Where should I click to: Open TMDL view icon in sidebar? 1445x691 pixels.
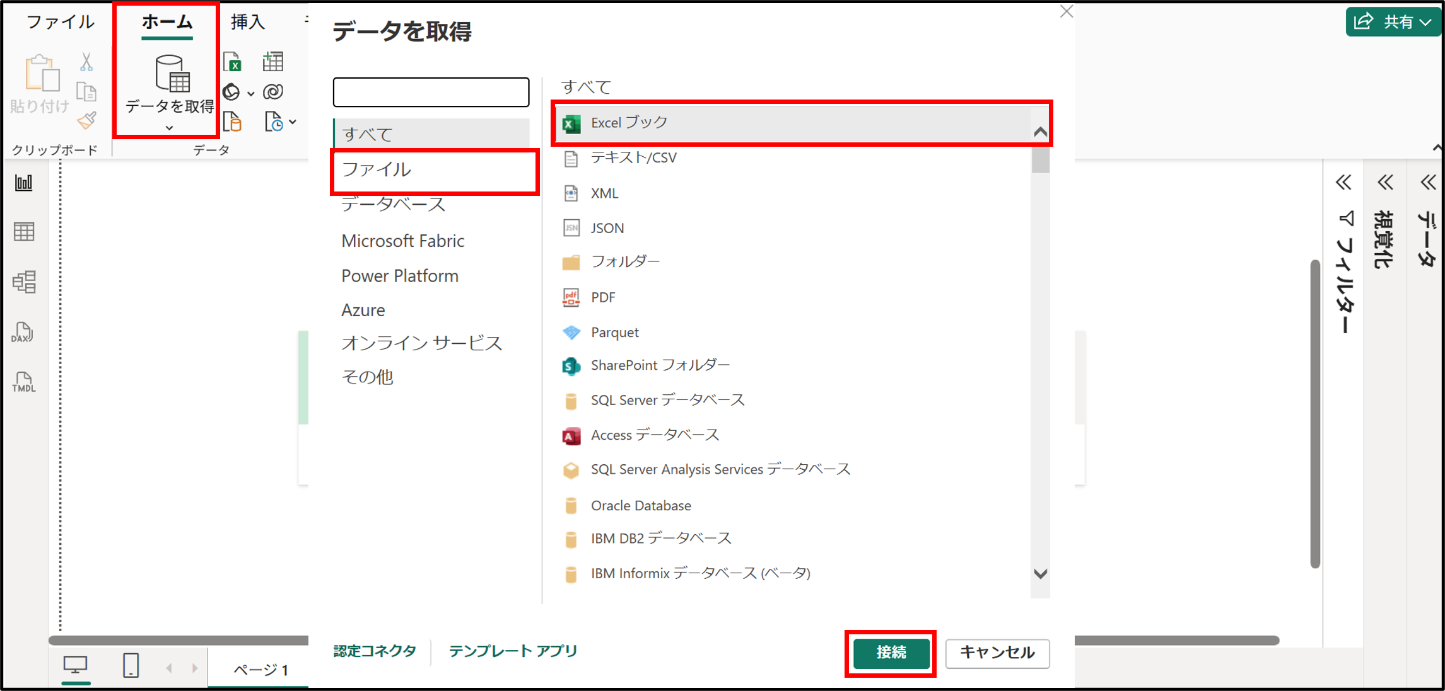[x=23, y=382]
